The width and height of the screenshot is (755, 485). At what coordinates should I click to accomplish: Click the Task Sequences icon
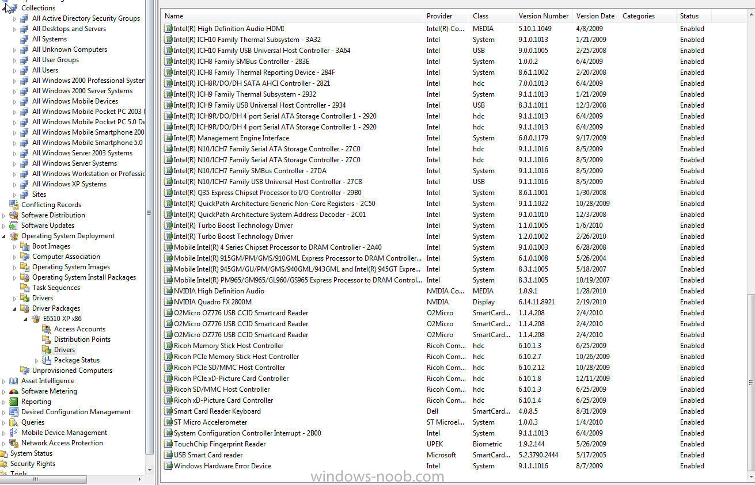[25, 288]
